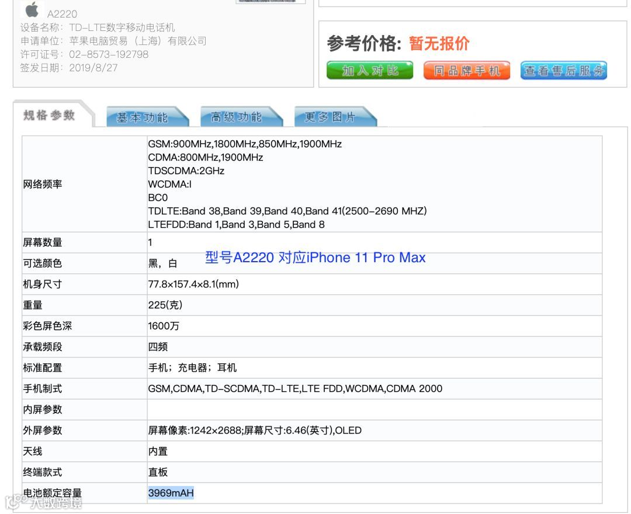Click the 标准配置 row label
This screenshot has width=631, height=514.
[42, 368]
